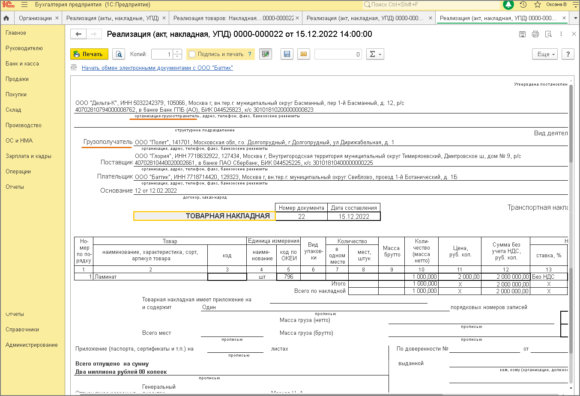Send the document by email
The image size is (580, 396).
pos(304,54)
